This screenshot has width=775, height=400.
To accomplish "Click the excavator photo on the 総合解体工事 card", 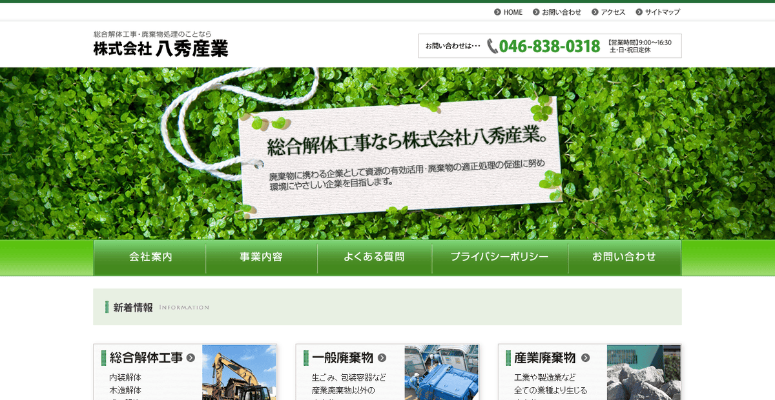I will (239, 374).
